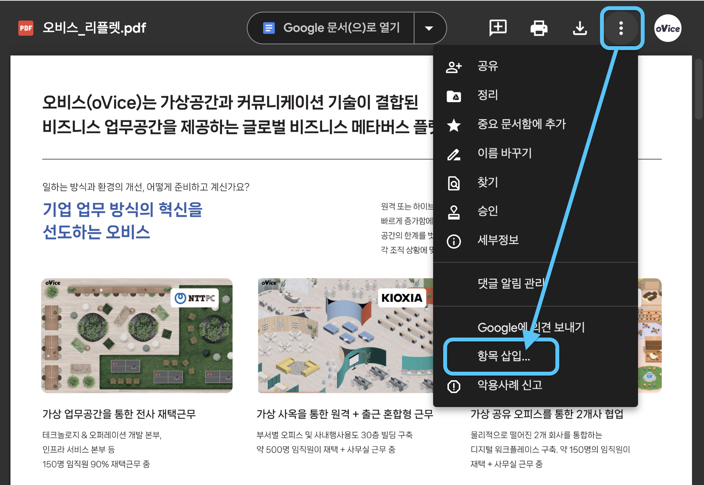Click text 부서별 오피스 및 사내행사용도 30층 빌딩 구축
Viewport: 704px width, 485px height.
335,435
